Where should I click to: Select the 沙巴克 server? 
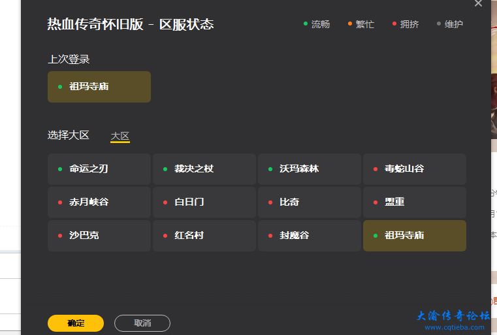(99, 236)
